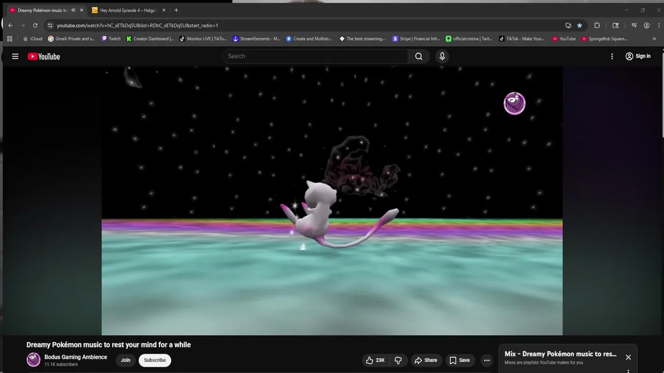This screenshot has height=373, width=664.
Task: Like the video with 23K likes
Action: (375, 360)
